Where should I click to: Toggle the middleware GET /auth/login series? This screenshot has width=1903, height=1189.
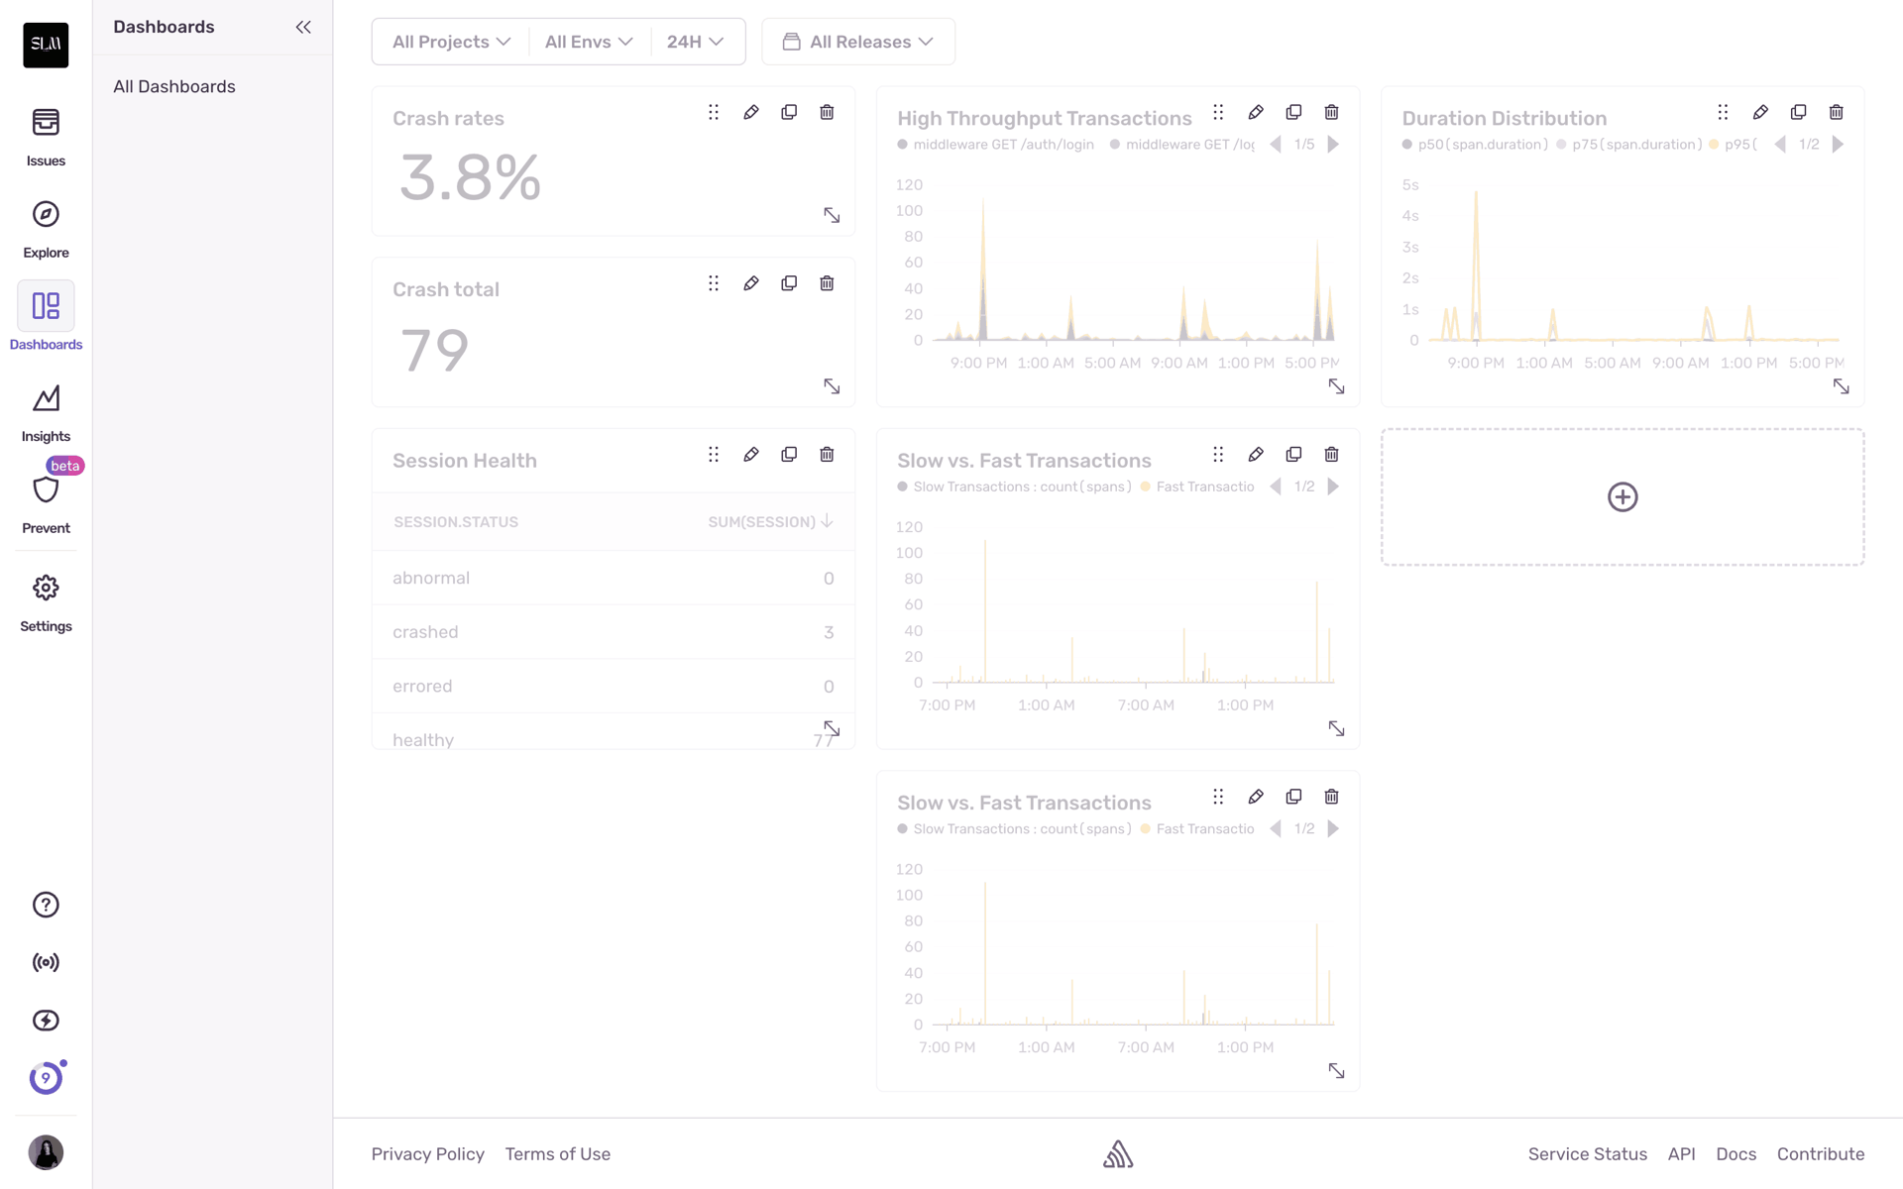pos(995,145)
